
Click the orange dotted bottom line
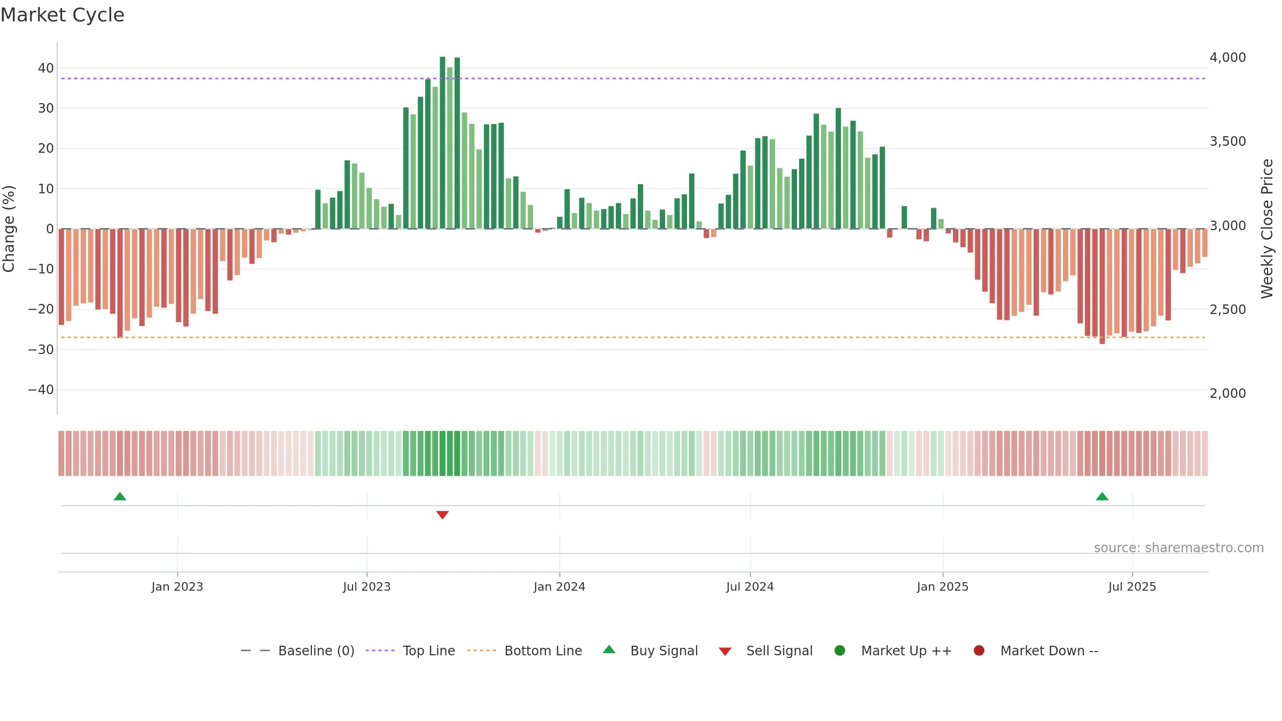click(633, 338)
